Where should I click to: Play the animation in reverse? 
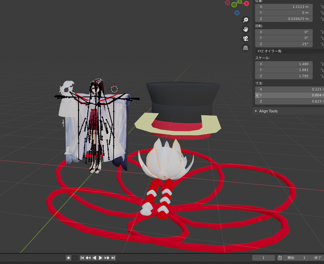click(x=95, y=258)
